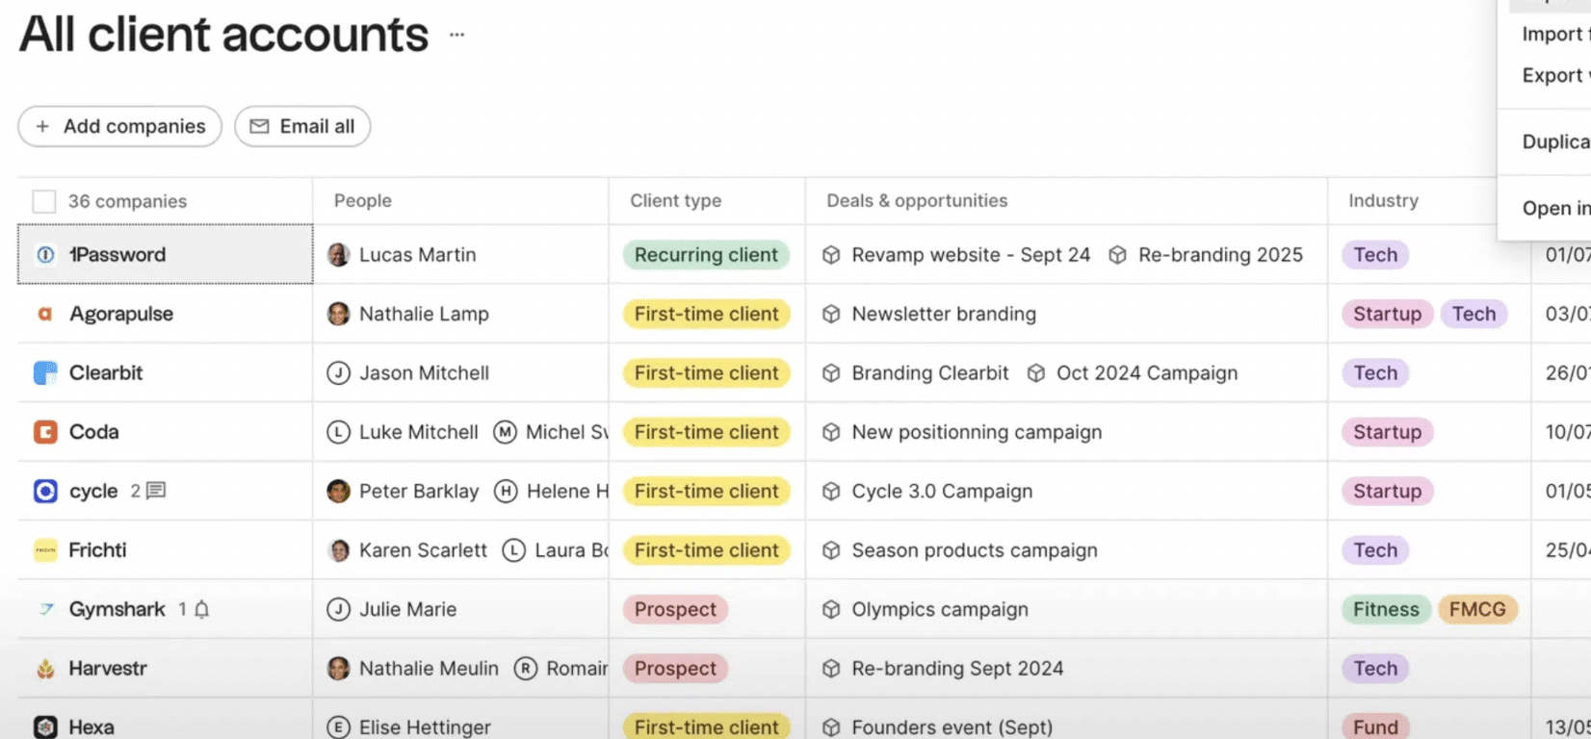Image resolution: width=1591 pixels, height=739 pixels.
Task: Open the Branding Clearbit deal
Action: (930, 372)
